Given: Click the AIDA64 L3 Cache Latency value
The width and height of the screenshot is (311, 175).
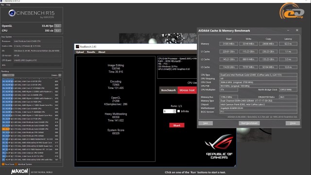Looking at the screenshot, I should (288, 67).
